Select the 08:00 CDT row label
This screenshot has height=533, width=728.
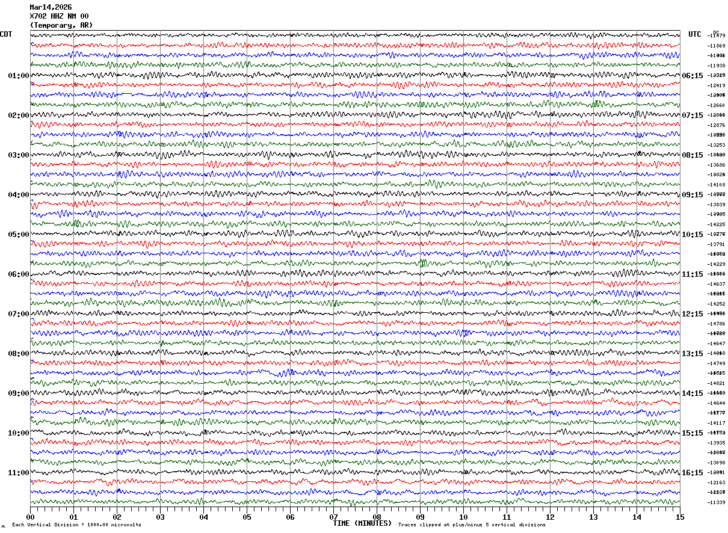pos(19,354)
